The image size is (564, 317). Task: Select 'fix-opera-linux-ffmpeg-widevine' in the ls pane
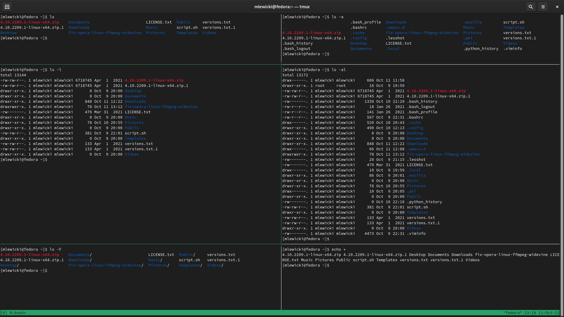pyautogui.click(x=105, y=33)
